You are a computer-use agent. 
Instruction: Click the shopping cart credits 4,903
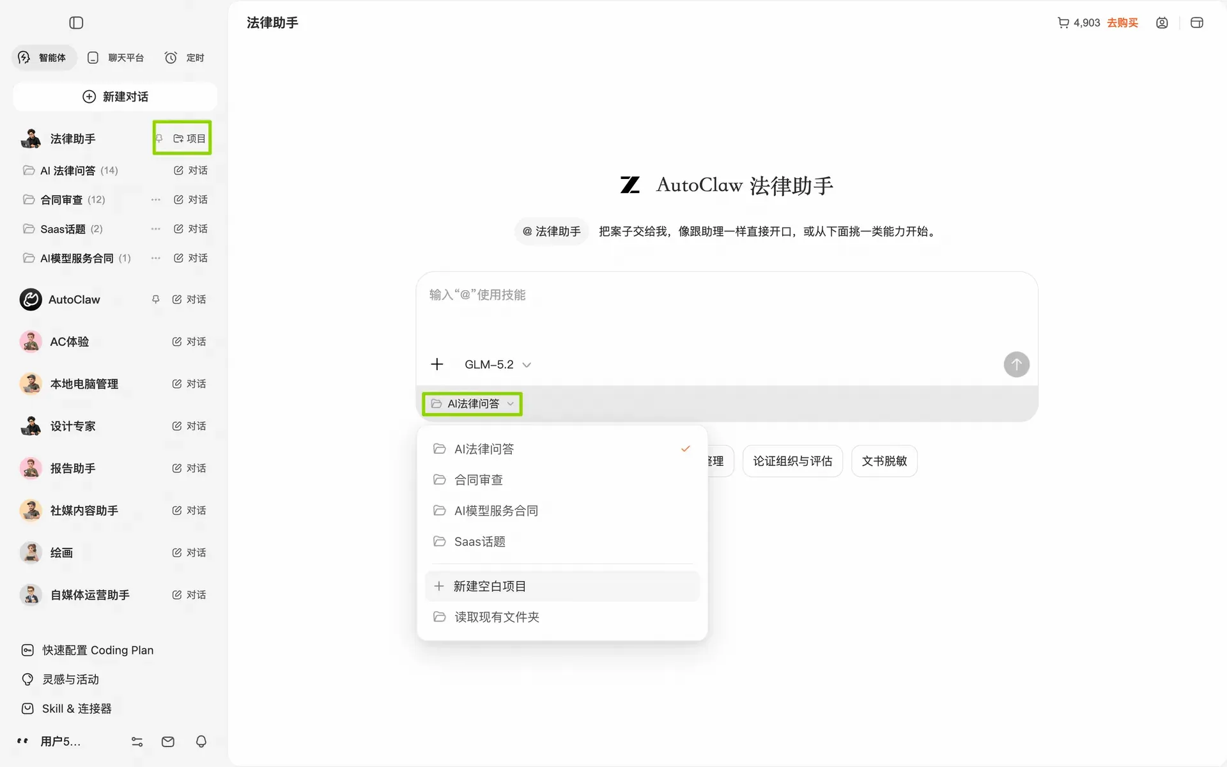pyautogui.click(x=1079, y=23)
